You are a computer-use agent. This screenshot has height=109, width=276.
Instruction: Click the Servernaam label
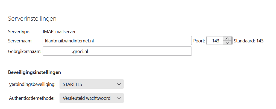pos(20,41)
